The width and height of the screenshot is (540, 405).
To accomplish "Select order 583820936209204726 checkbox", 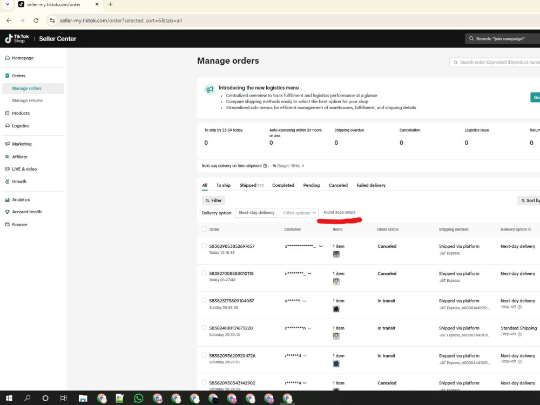I will (204, 355).
